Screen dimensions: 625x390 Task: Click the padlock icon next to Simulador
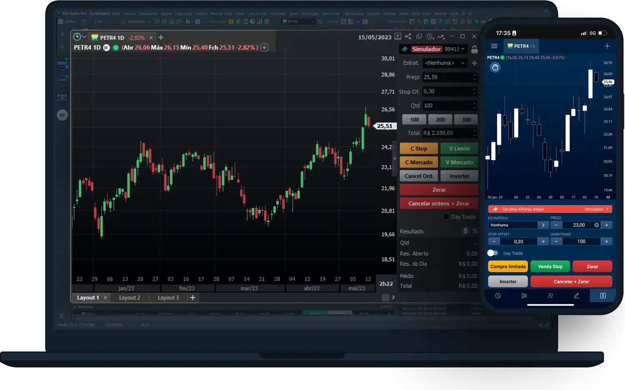click(474, 50)
